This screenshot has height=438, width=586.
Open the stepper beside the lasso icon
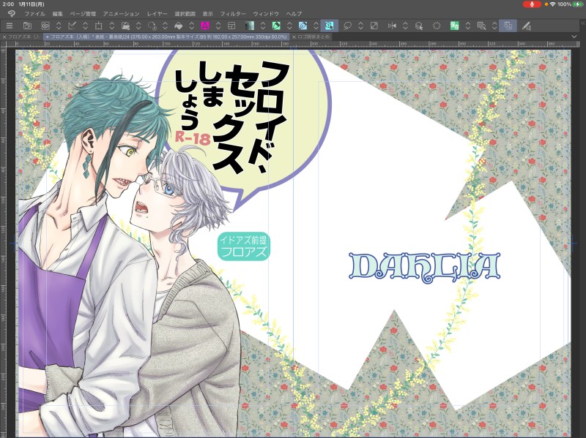360,26
